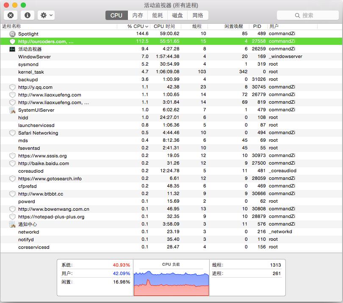Select the kernel_task process name

31,72
